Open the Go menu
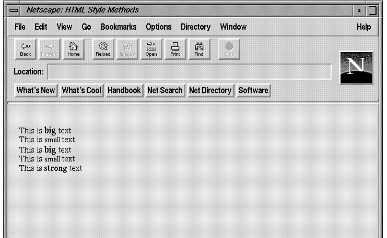Screen dimensions: 387x238 [86, 27]
